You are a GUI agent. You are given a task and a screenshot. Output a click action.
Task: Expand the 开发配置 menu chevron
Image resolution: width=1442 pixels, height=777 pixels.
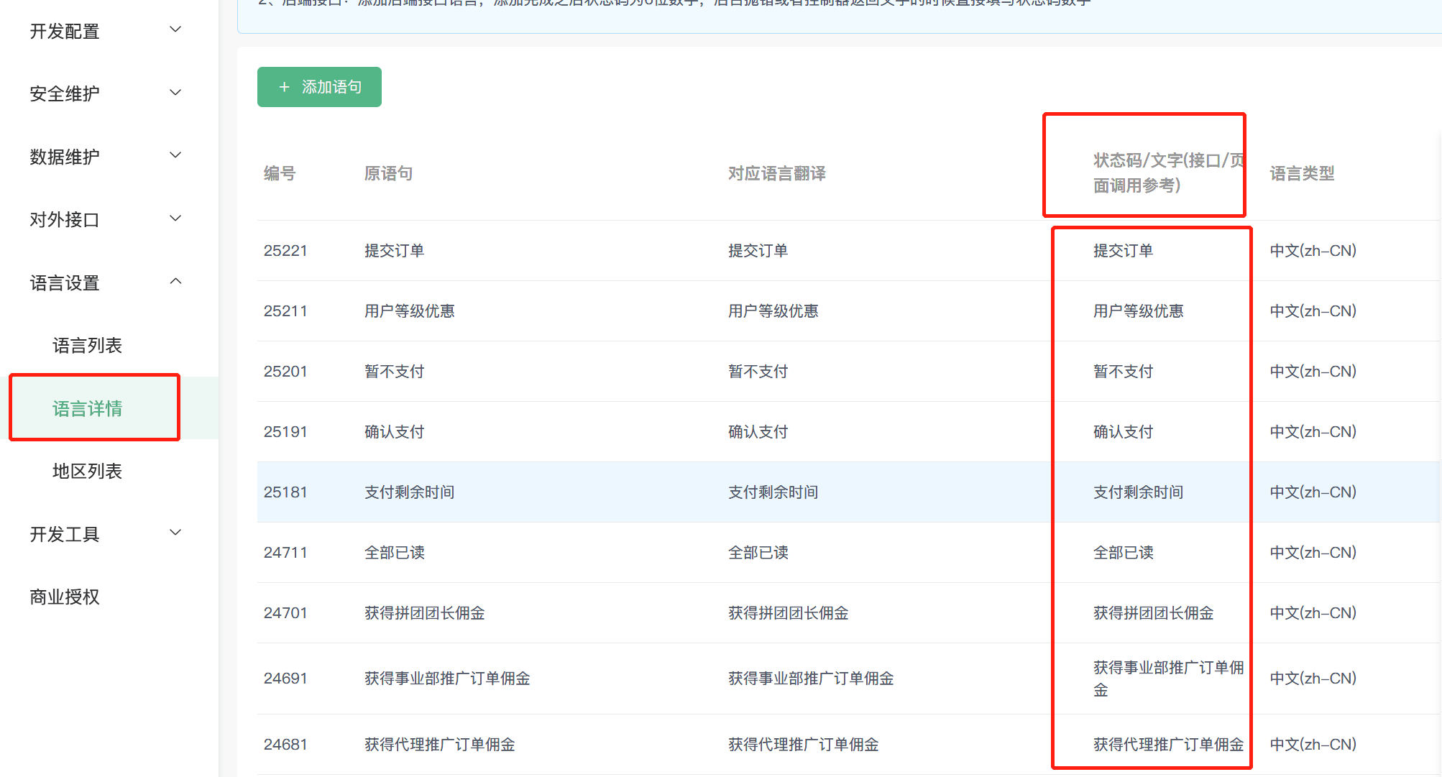click(x=175, y=29)
